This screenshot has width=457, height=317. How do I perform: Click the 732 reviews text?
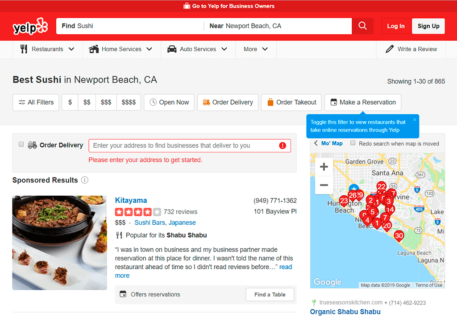click(180, 212)
